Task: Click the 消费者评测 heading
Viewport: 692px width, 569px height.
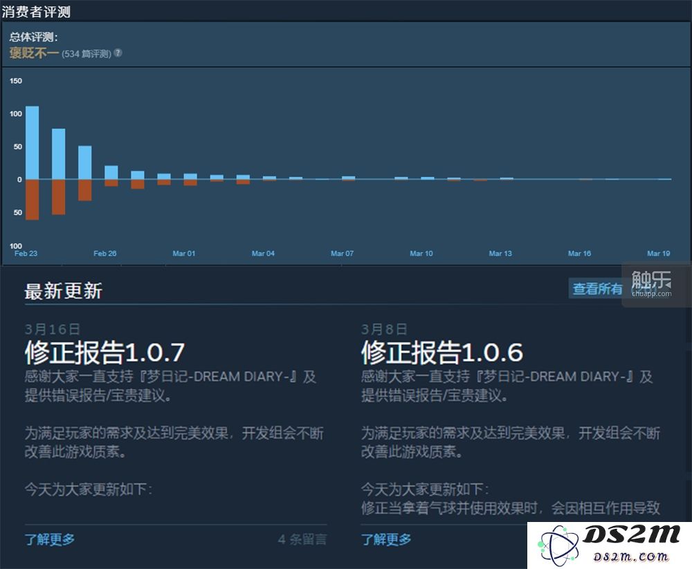Action: point(36,12)
